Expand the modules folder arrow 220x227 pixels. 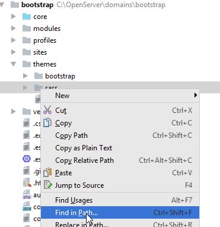[14, 29]
